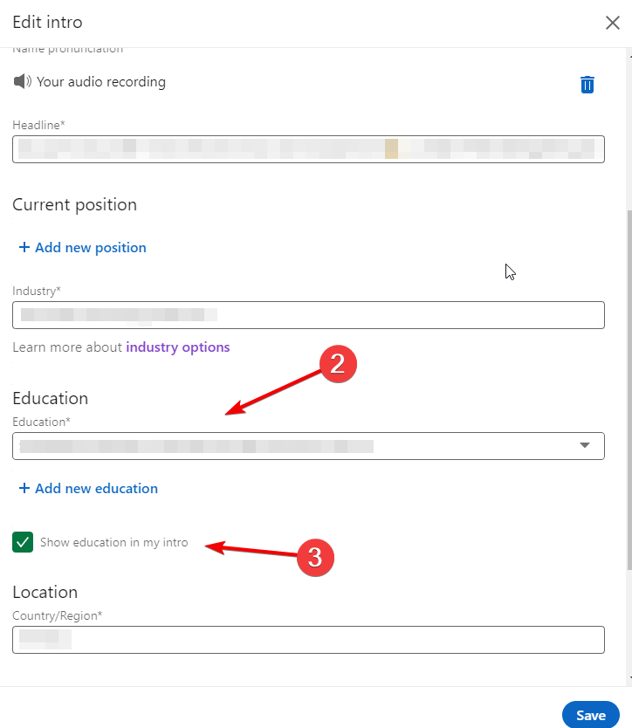
Task: Focus the Industry input field
Action: pyautogui.click(x=308, y=314)
